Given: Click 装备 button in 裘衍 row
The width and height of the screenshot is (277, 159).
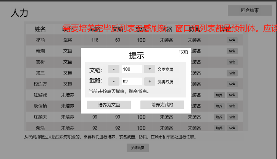Looking at the screenshot, I should (232, 62).
